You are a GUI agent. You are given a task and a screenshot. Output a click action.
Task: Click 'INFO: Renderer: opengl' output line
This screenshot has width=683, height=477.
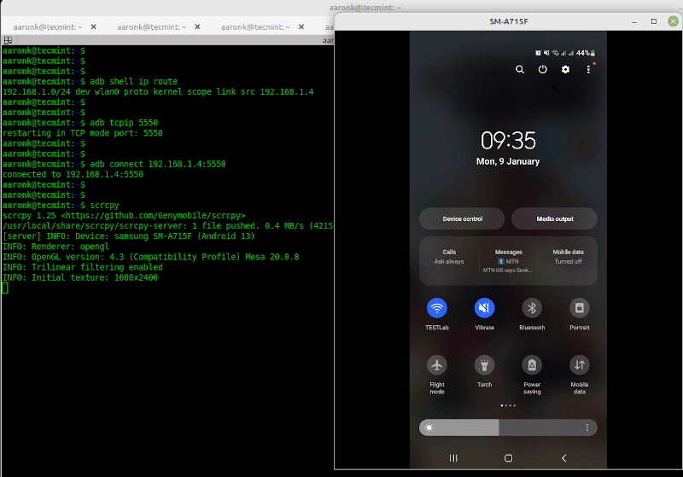click(x=55, y=247)
